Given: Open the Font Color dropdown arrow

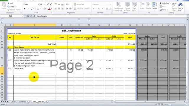Looking at the screenshot, I should [x=52, y=9].
